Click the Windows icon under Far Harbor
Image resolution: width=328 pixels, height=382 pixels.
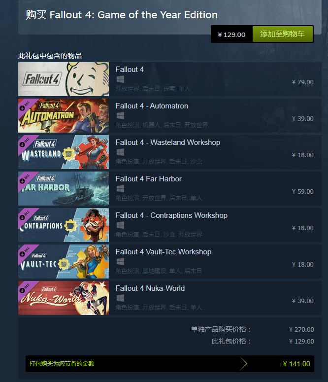click(120, 189)
